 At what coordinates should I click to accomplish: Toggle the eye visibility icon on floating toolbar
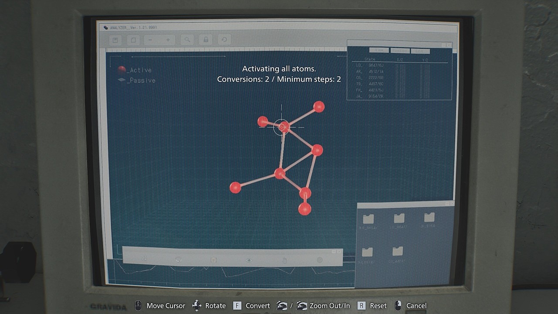point(249,260)
